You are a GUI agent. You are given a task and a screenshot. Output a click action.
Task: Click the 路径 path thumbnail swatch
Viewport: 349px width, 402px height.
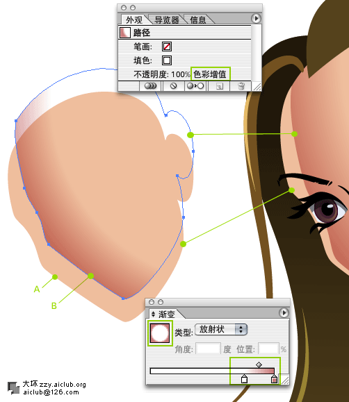125,33
